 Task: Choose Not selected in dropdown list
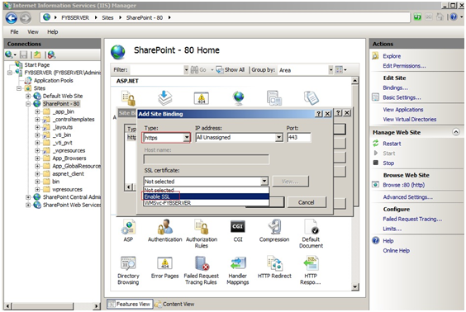tap(207, 190)
